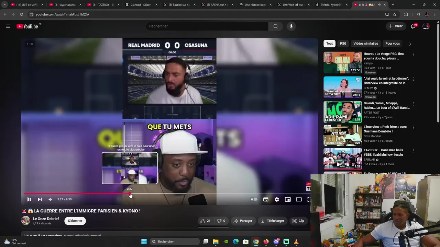Open options for the Adil Rami video
Image resolution: width=440 pixels, height=247 pixels.
pyautogui.click(x=414, y=104)
